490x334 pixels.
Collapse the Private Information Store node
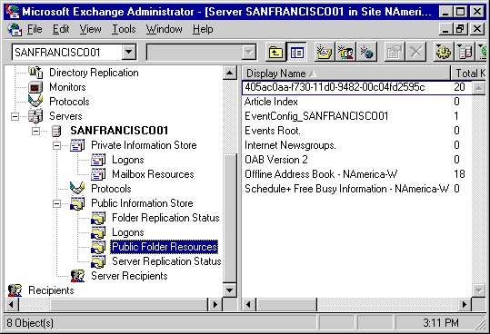point(56,145)
